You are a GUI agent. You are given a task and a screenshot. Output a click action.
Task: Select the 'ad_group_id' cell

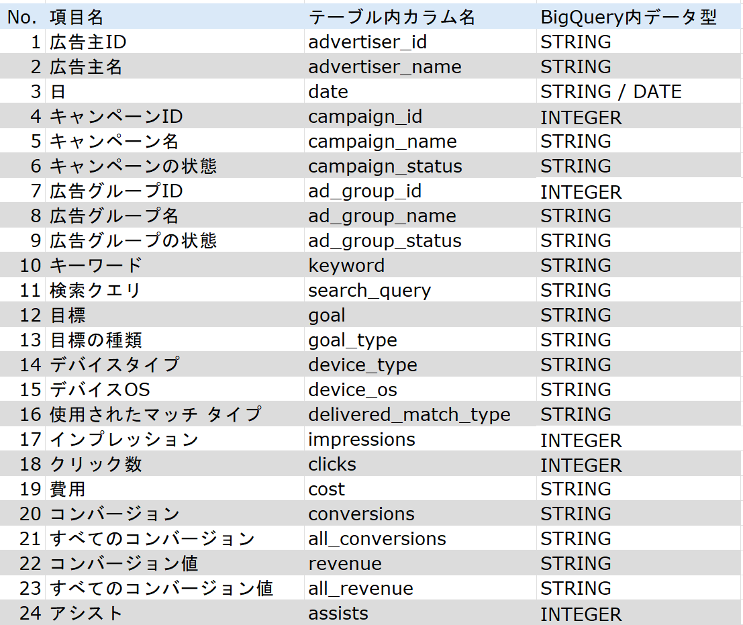pos(420,191)
